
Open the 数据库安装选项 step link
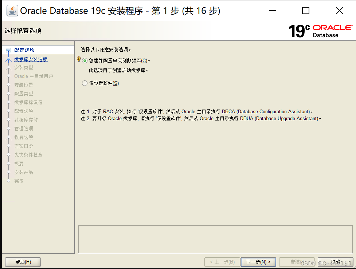tap(31, 59)
